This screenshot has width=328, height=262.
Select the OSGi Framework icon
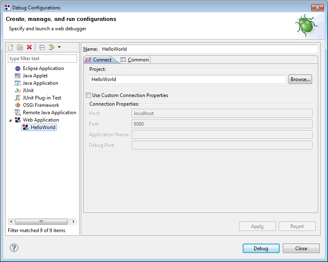click(18, 105)
